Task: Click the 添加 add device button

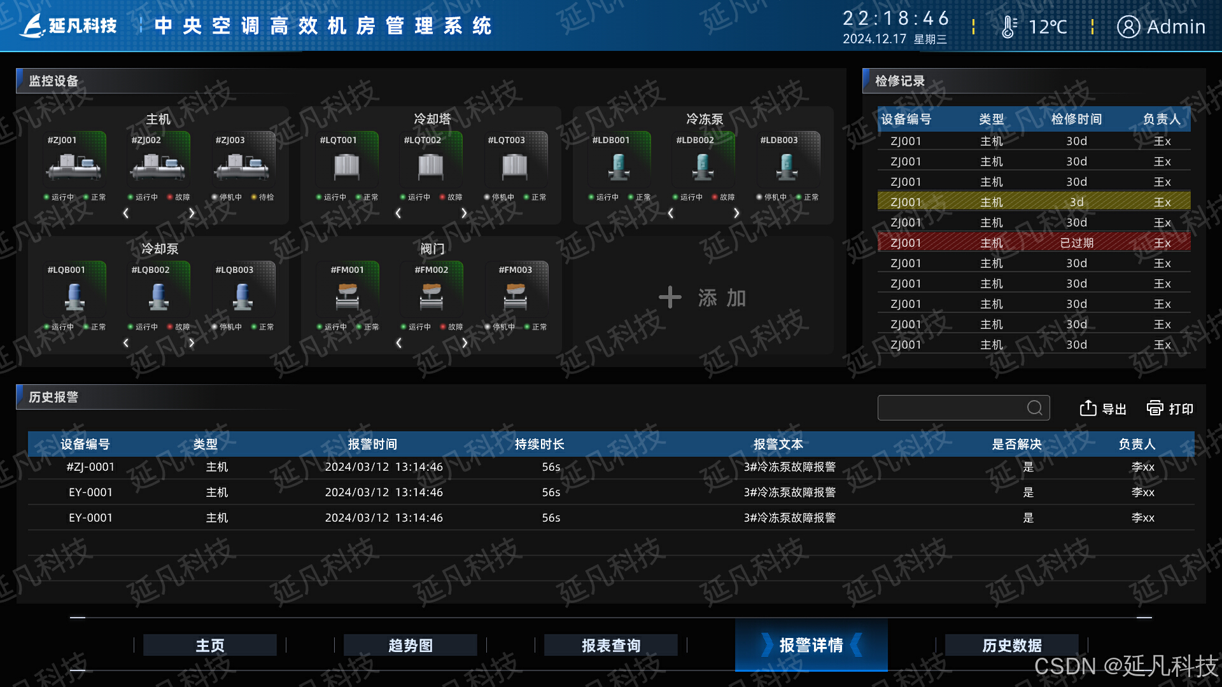Action: (703, 298)
